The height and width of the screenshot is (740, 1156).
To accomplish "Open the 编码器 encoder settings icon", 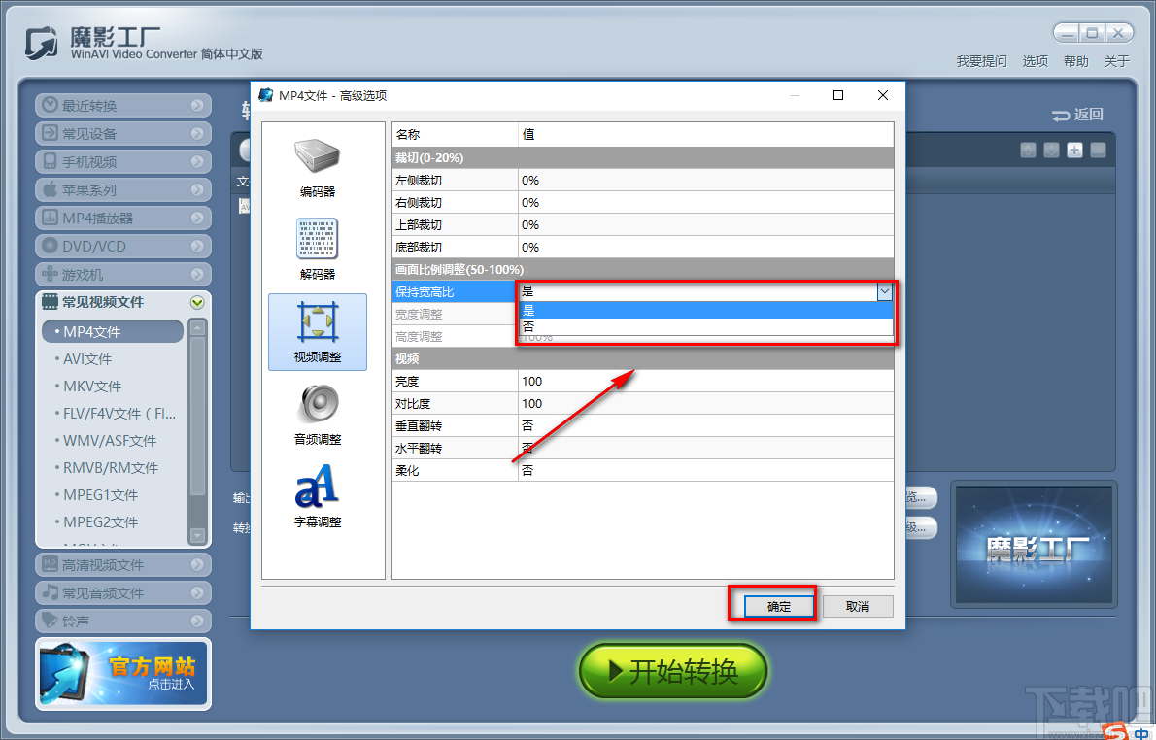I will pos(317,156).
